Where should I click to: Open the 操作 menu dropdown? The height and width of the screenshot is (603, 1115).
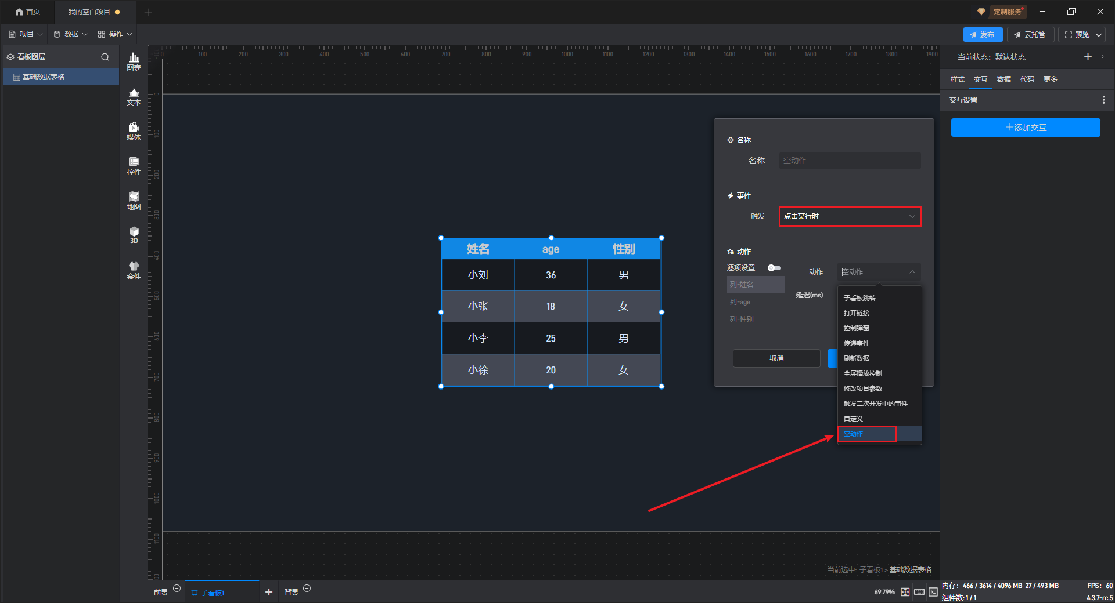point(115,34)
